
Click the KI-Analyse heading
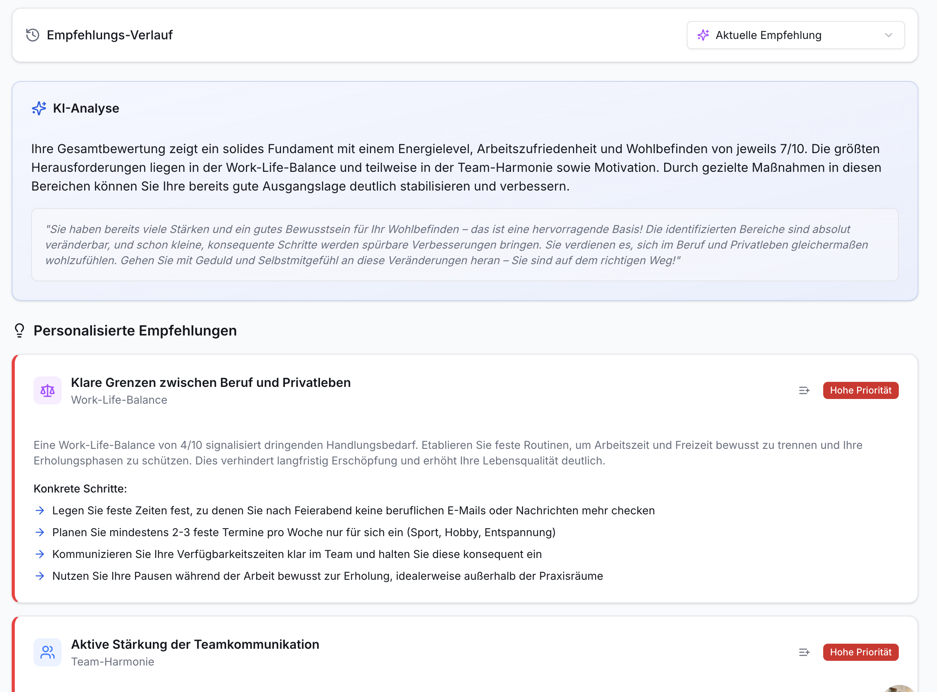pos(86,108)
